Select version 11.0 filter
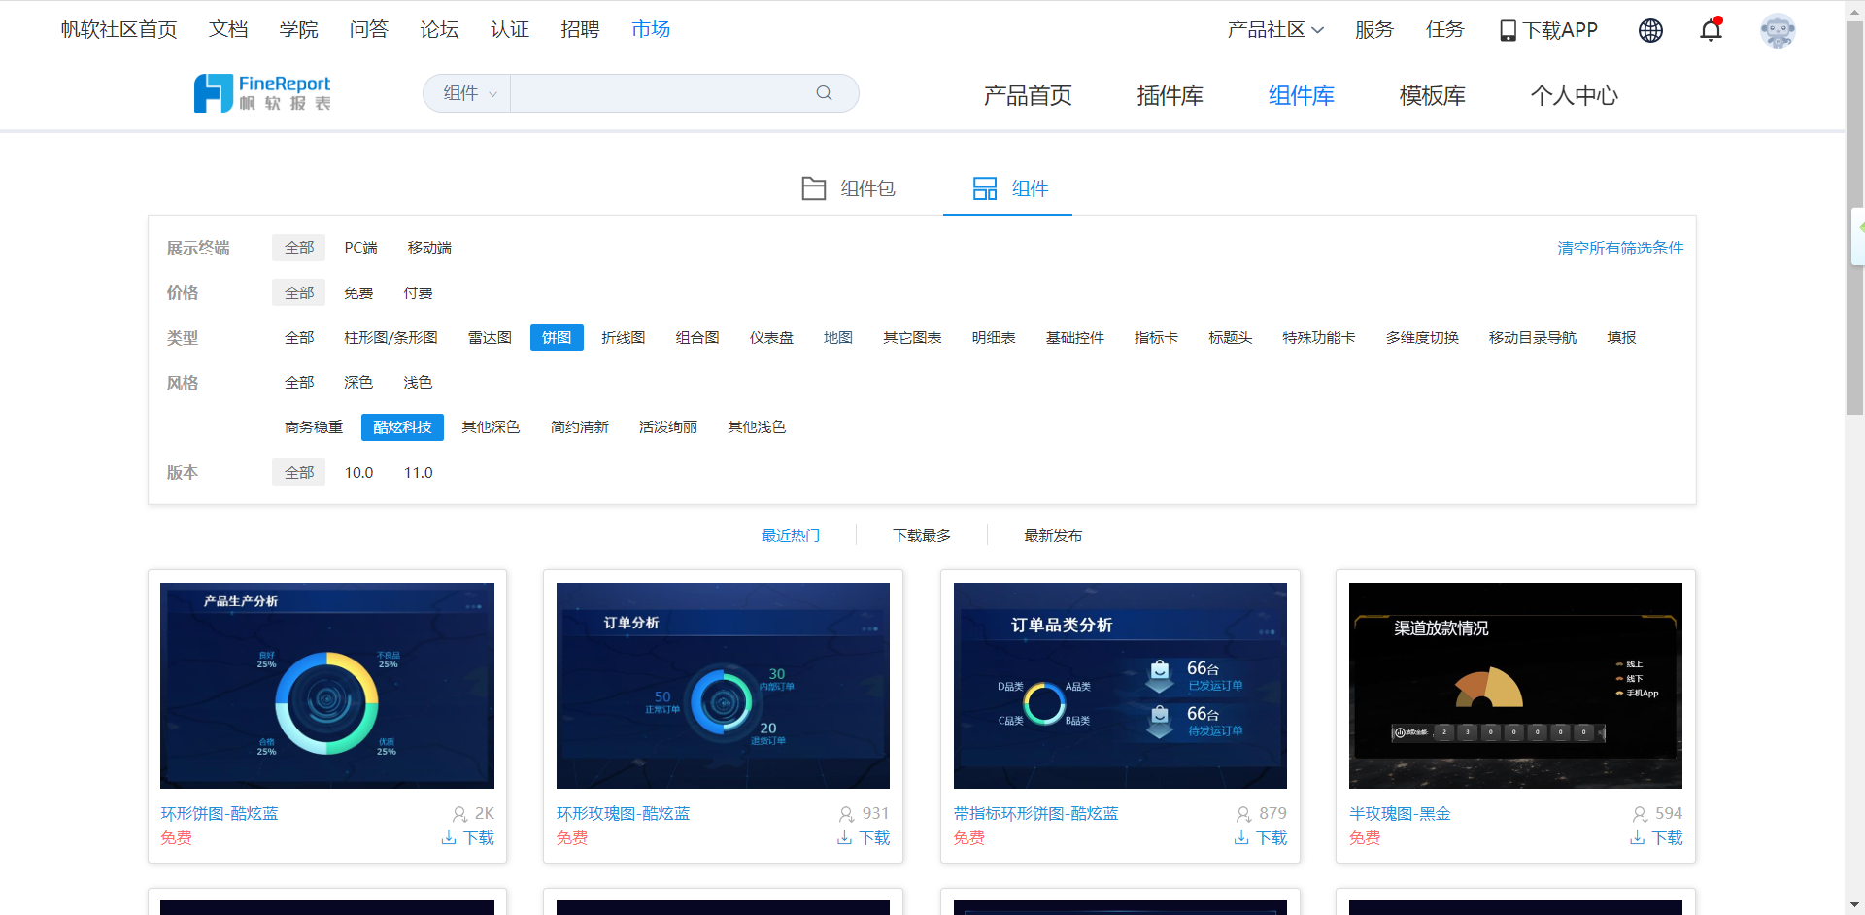 click(418, 473)
